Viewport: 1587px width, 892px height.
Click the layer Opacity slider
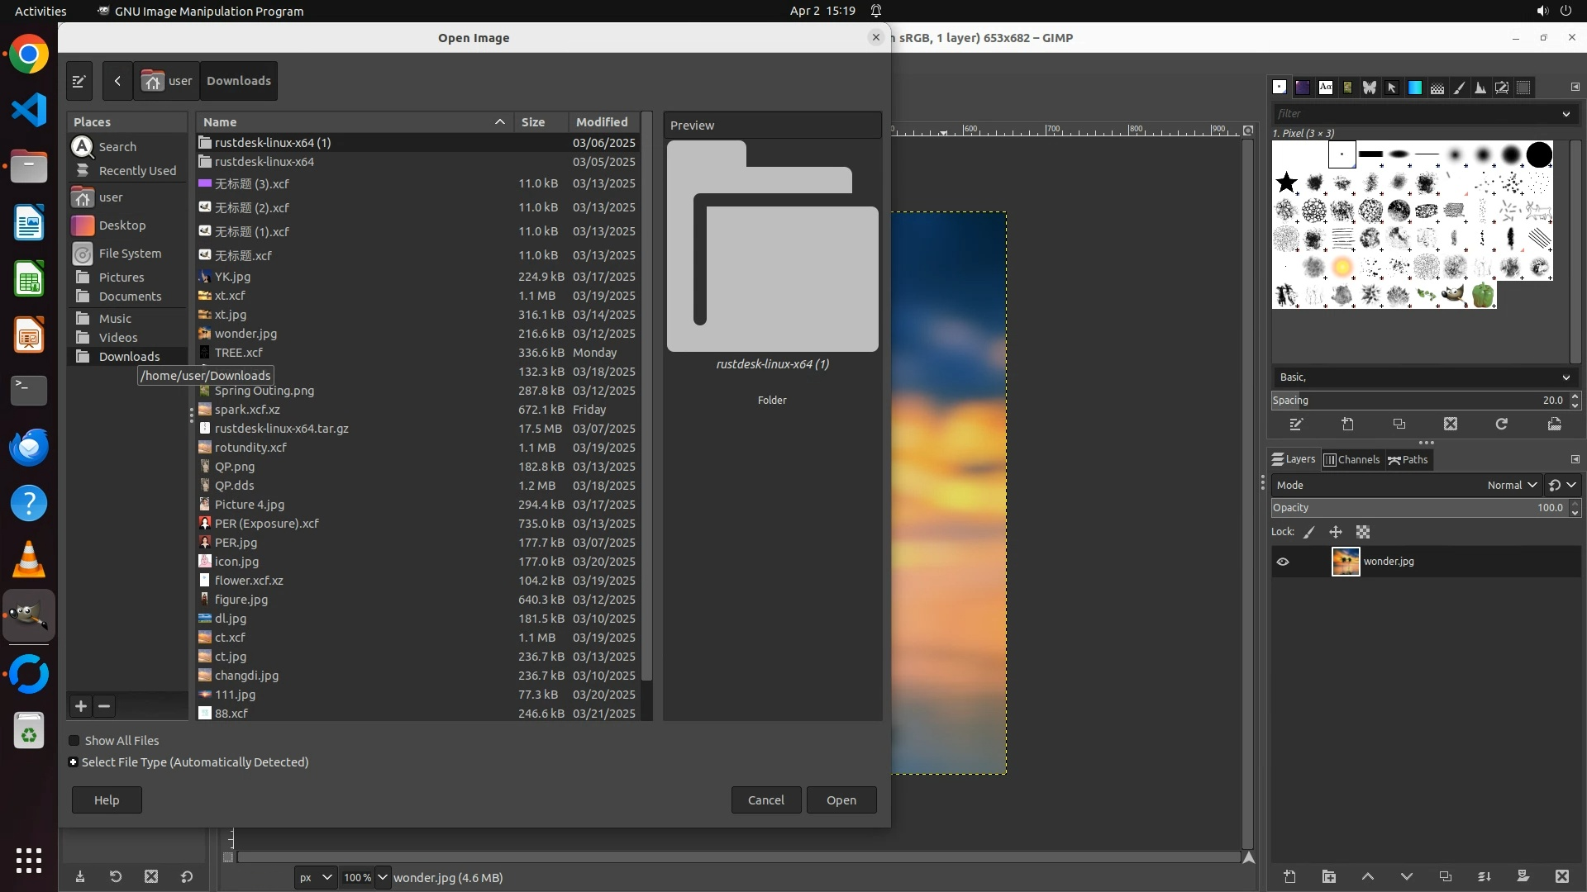coord(1405,508)
